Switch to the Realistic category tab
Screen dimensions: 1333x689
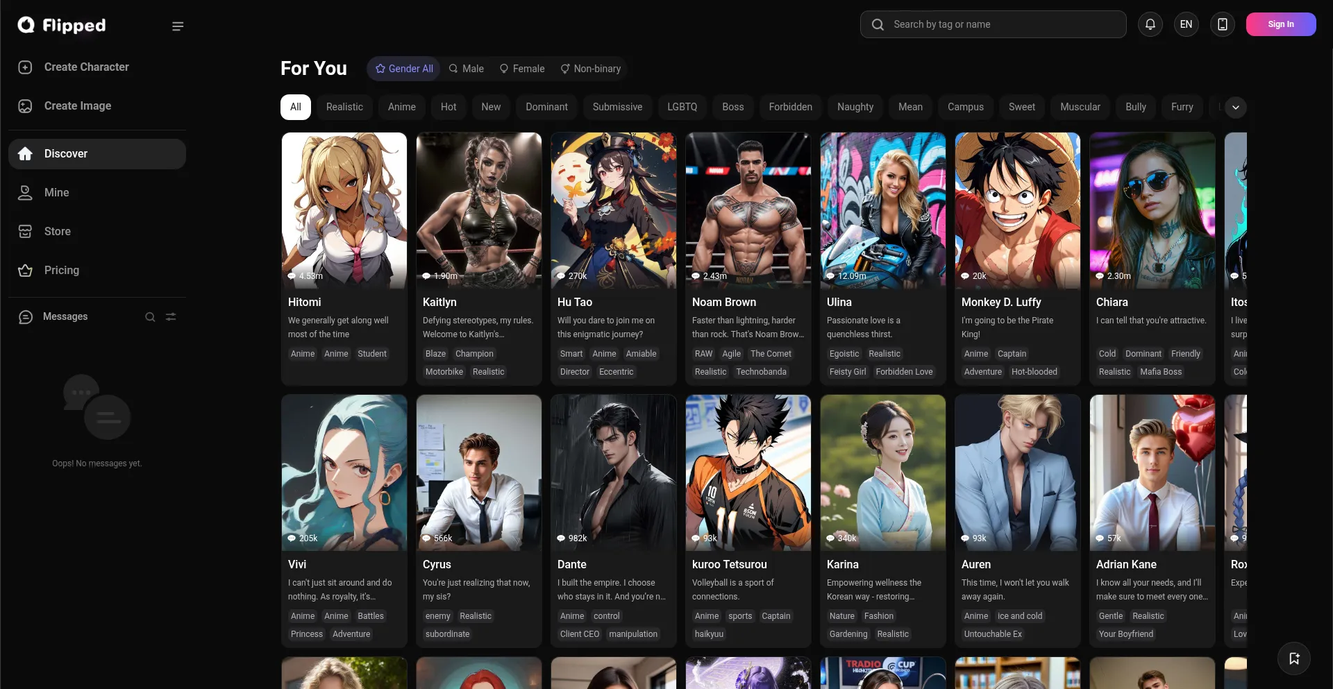pyautogui.click(x=344, y=107)
